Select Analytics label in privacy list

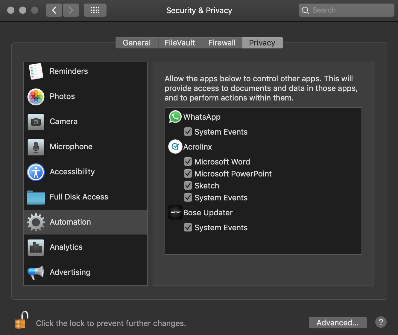pyautogui.click(x=66, y=247)
